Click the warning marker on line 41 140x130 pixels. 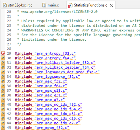[x=3, y=109]
